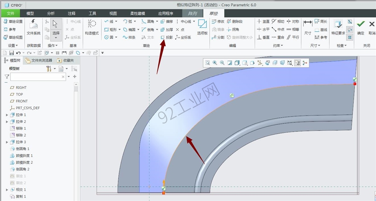Open the 圆 circle dropdown arrow
This screenshot has width=376, height=201.
116,38
